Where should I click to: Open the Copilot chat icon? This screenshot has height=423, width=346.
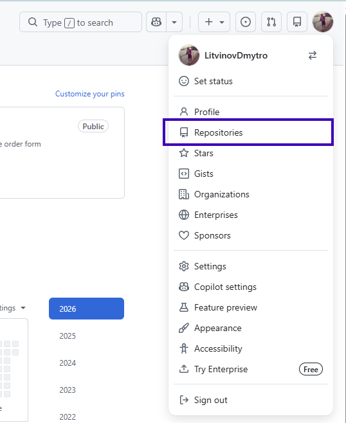click(x=156, y=22)
